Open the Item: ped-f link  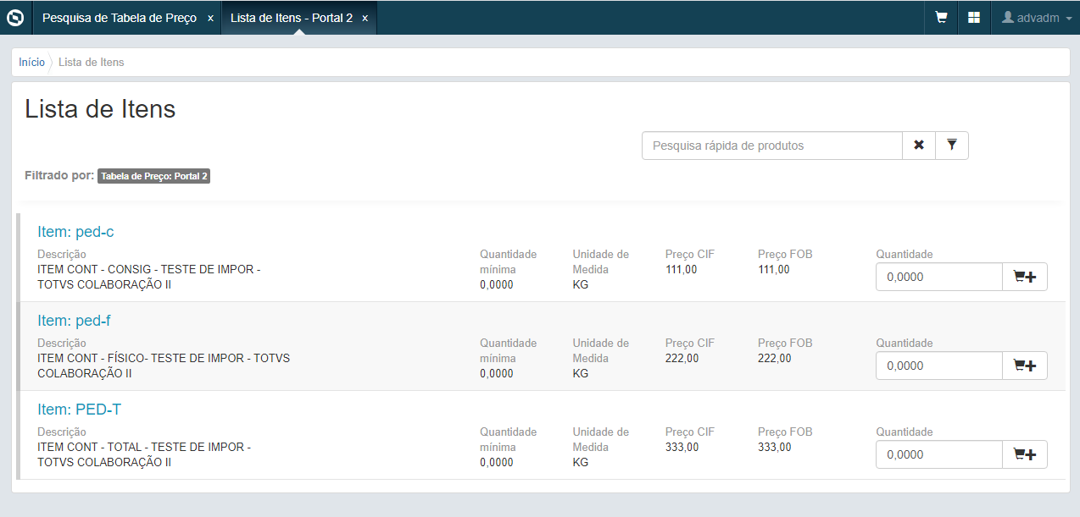pos(74,321)
